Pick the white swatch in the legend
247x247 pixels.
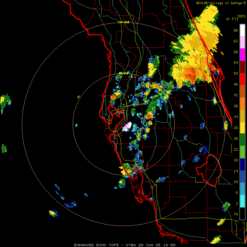[x=242, y=30]
